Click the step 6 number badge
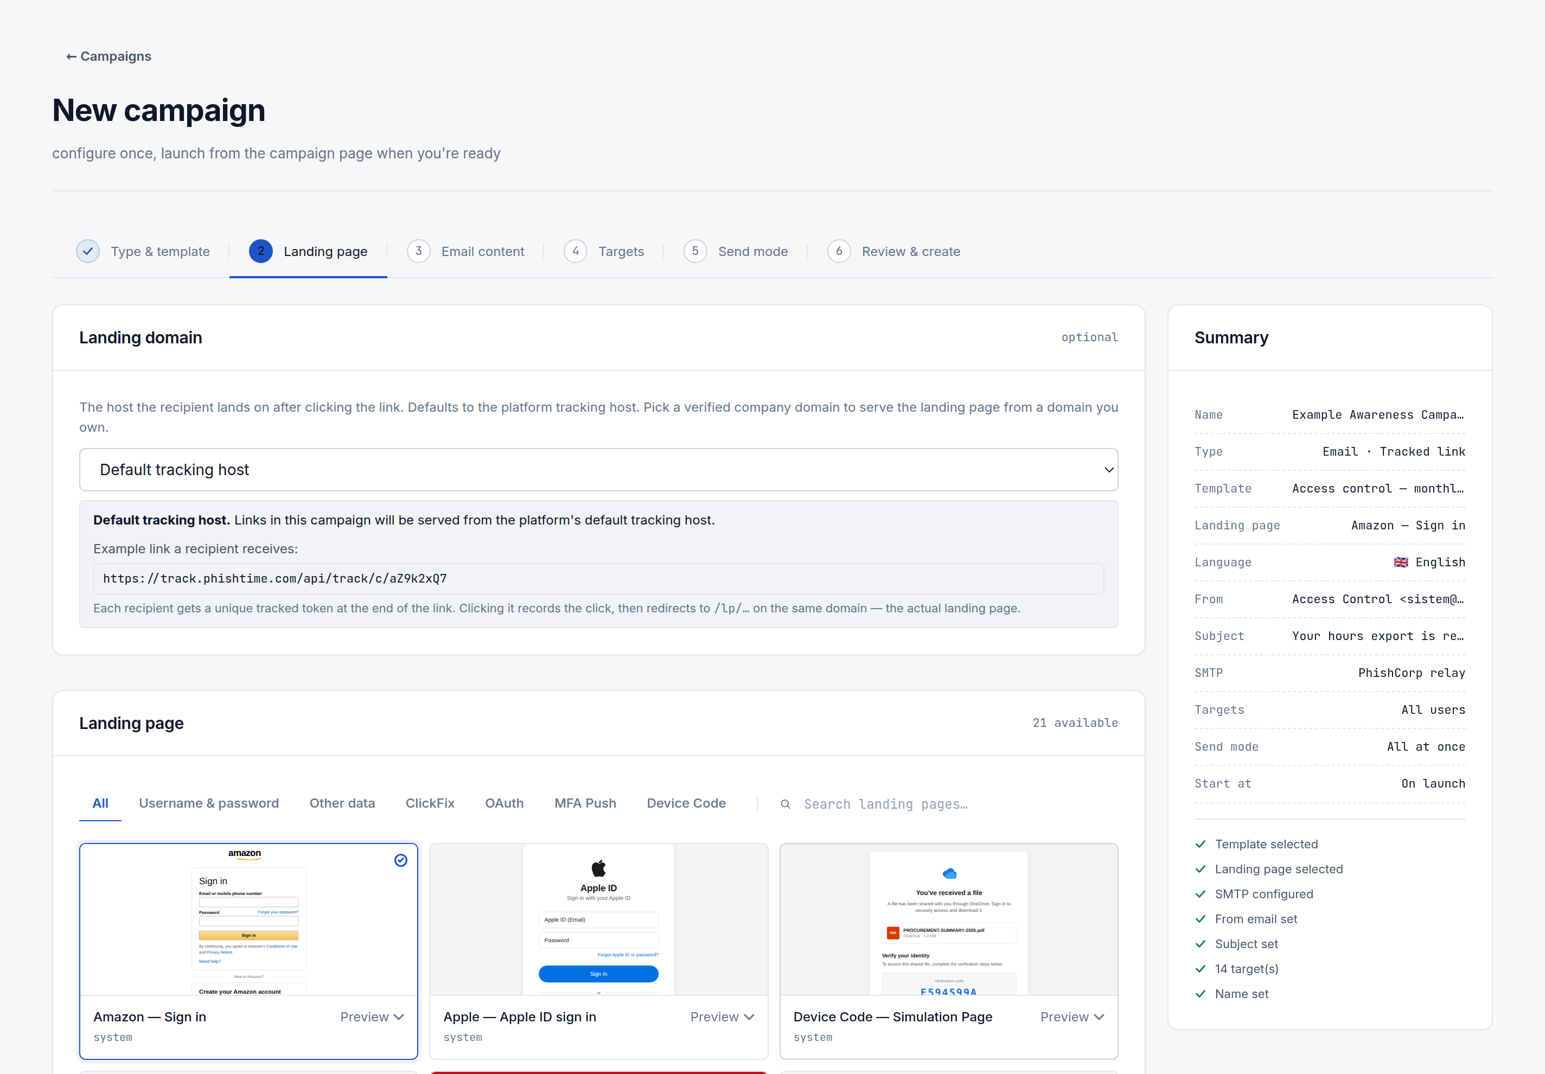Screen dimensions: 1545x1074 [x=839, y=251]
